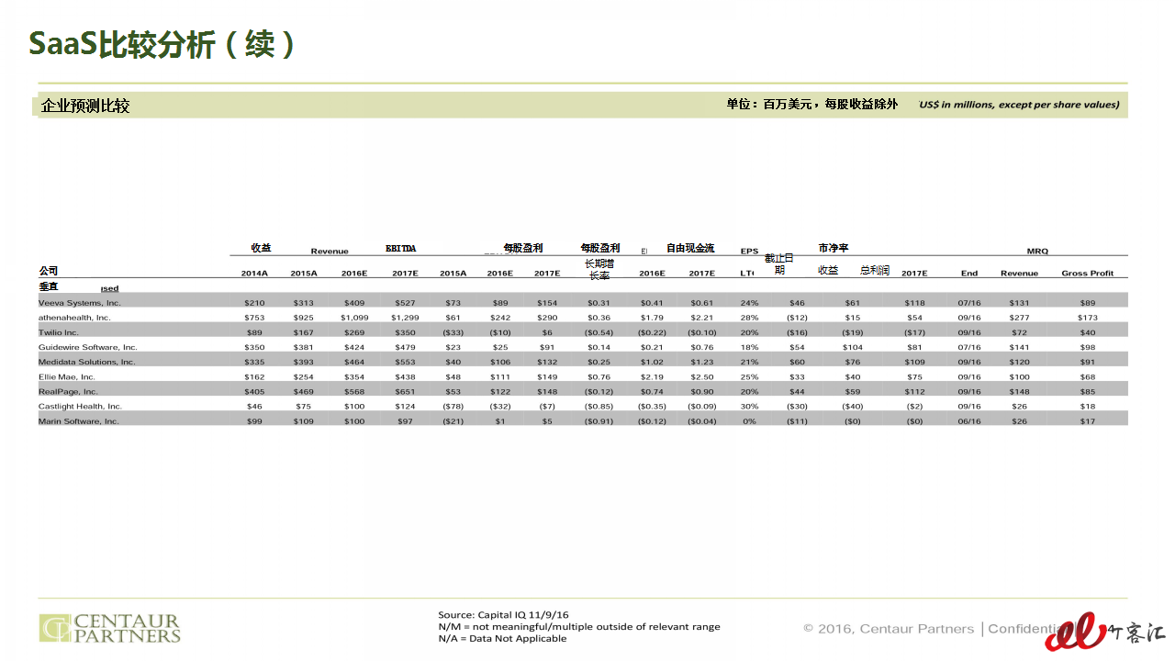Click the MRQ column group header
The height and width of the screenshot is (661, 1175).
[x=1037, y=251]
